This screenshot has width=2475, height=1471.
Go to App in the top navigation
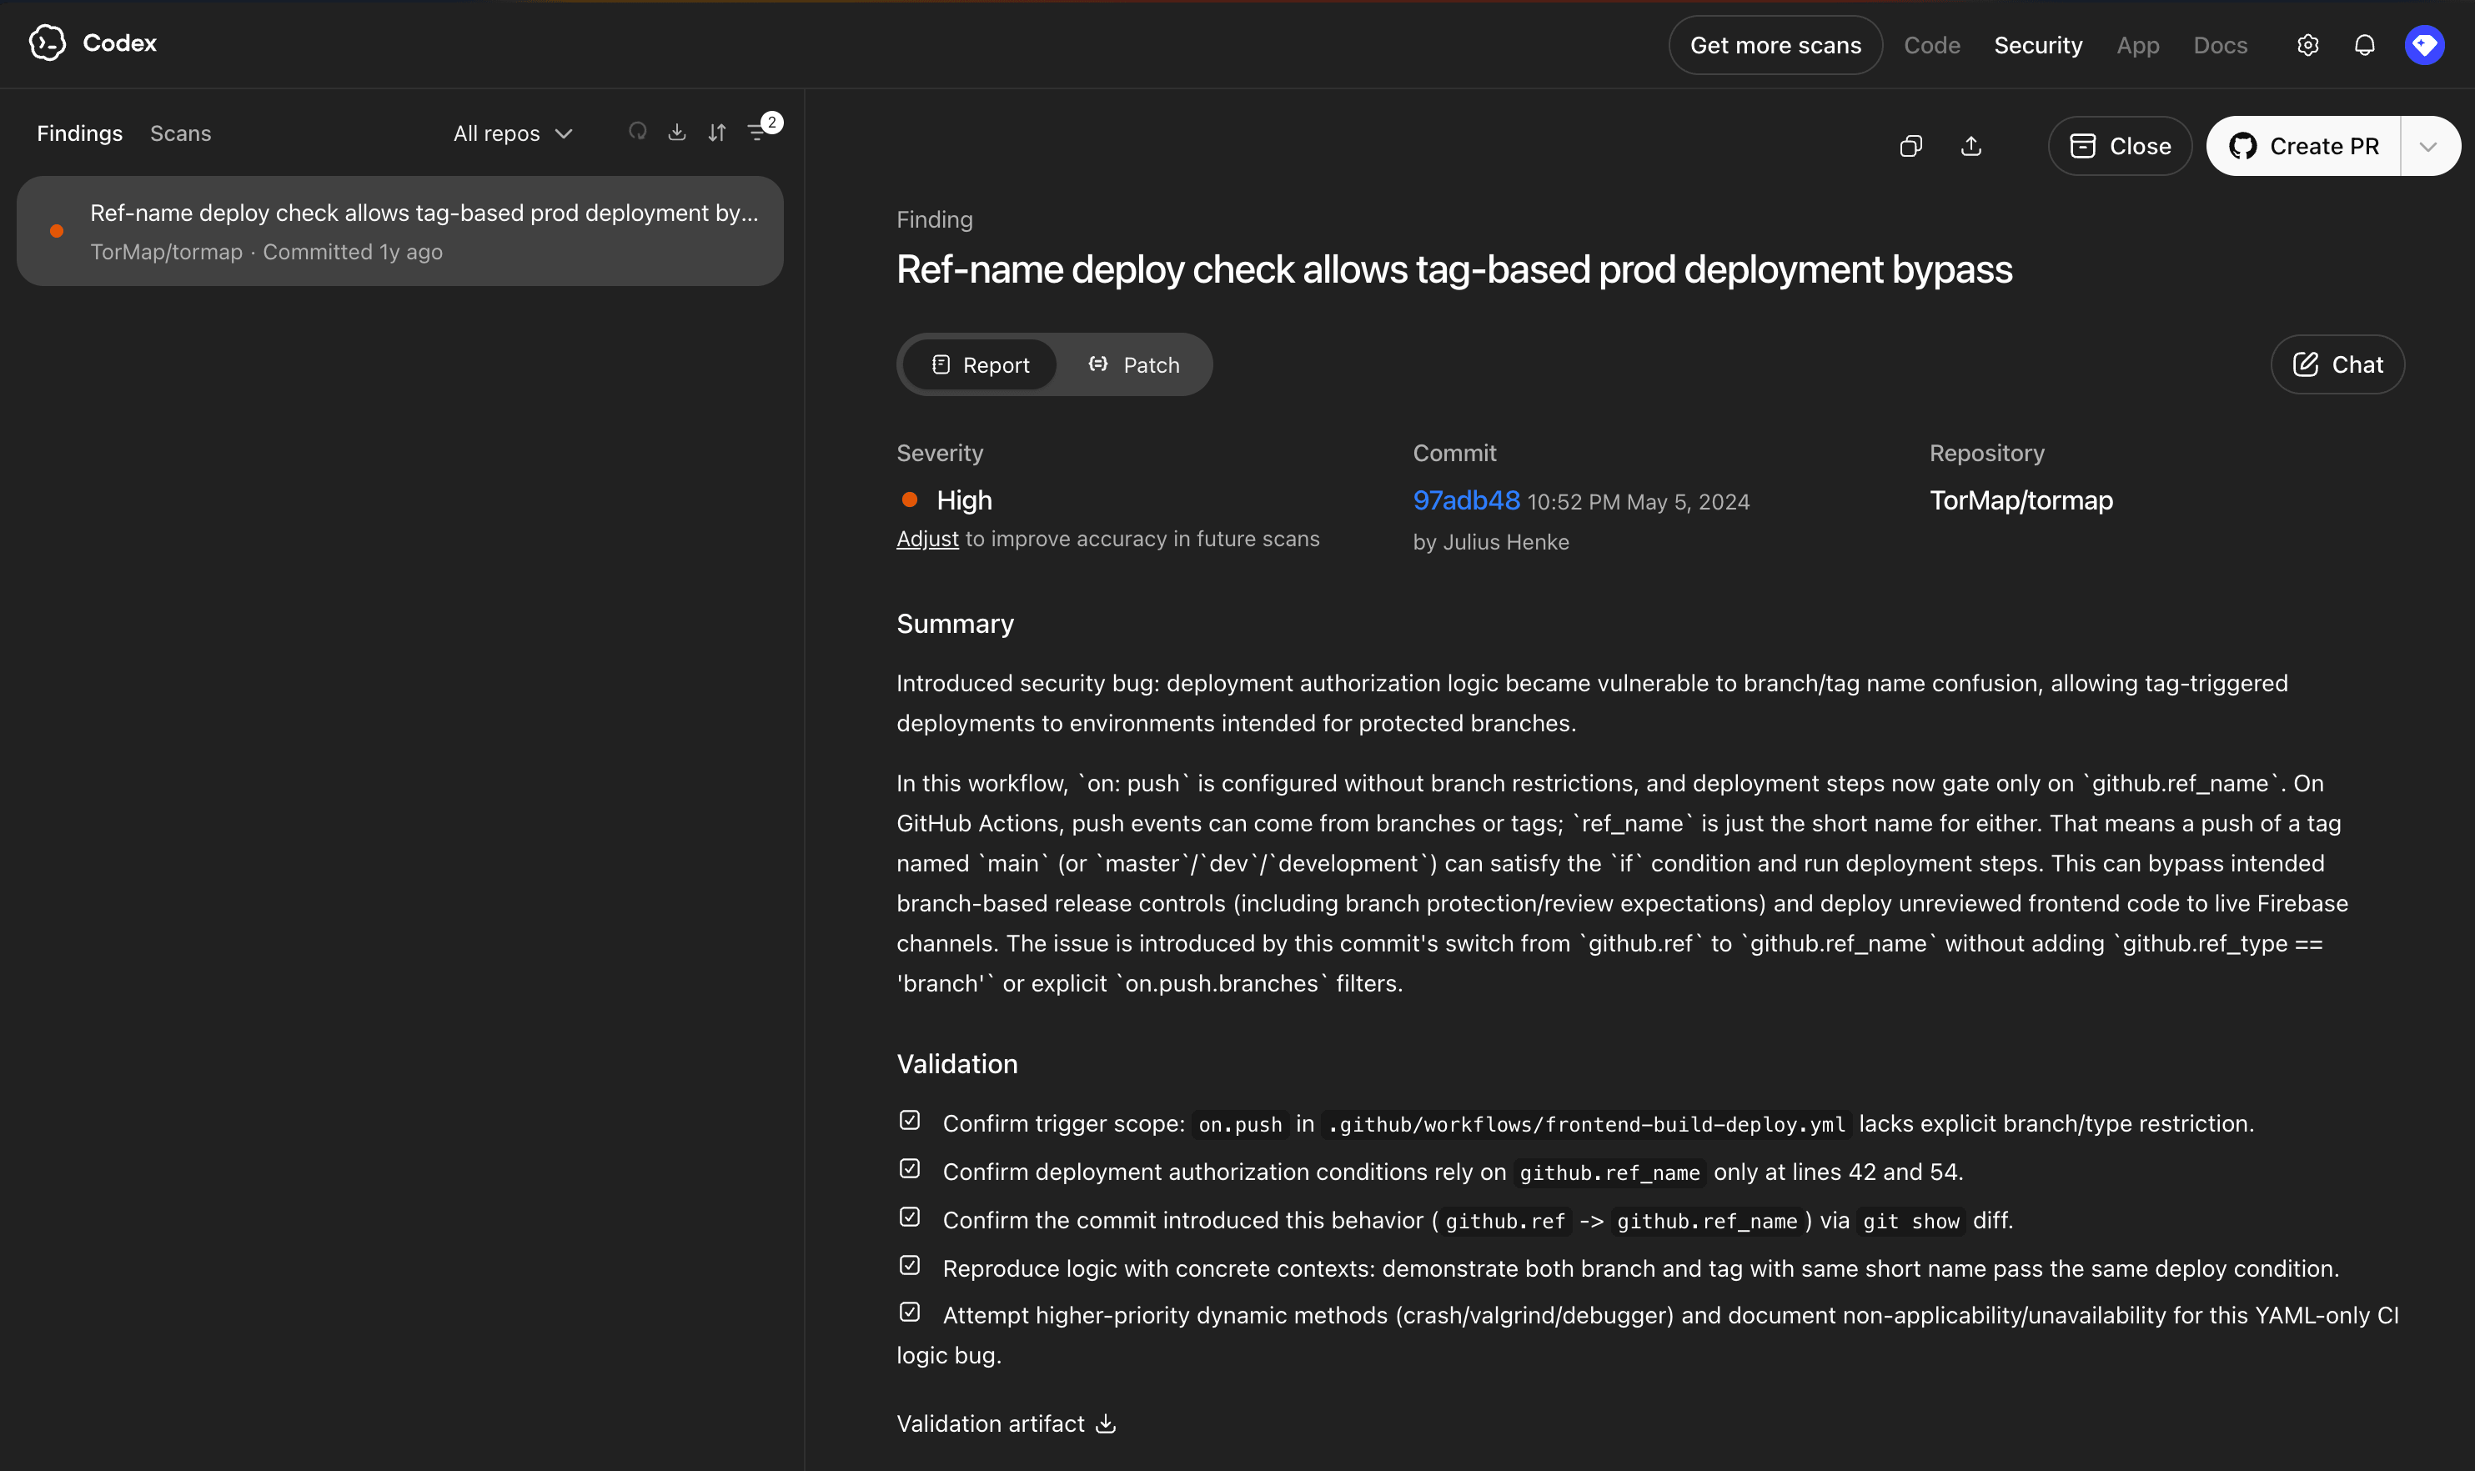point(2138,46)
